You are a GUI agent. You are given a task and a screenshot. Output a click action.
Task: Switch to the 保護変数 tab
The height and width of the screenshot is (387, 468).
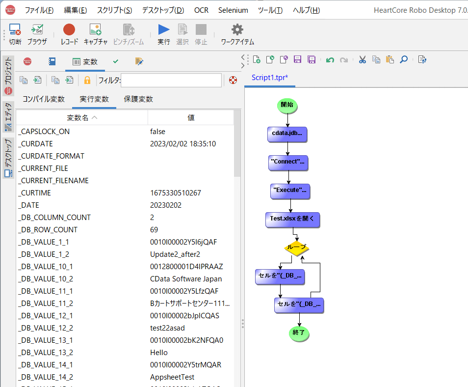tap(138, 99)
